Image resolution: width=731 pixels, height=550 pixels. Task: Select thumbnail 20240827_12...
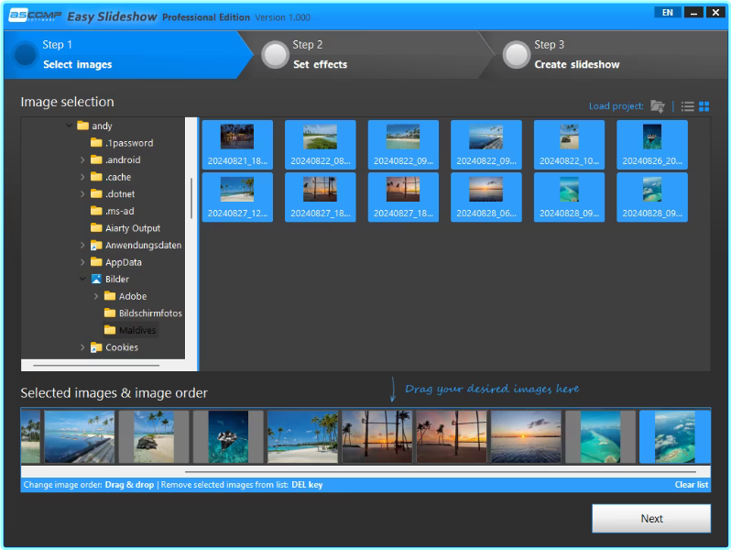point(237,197)
